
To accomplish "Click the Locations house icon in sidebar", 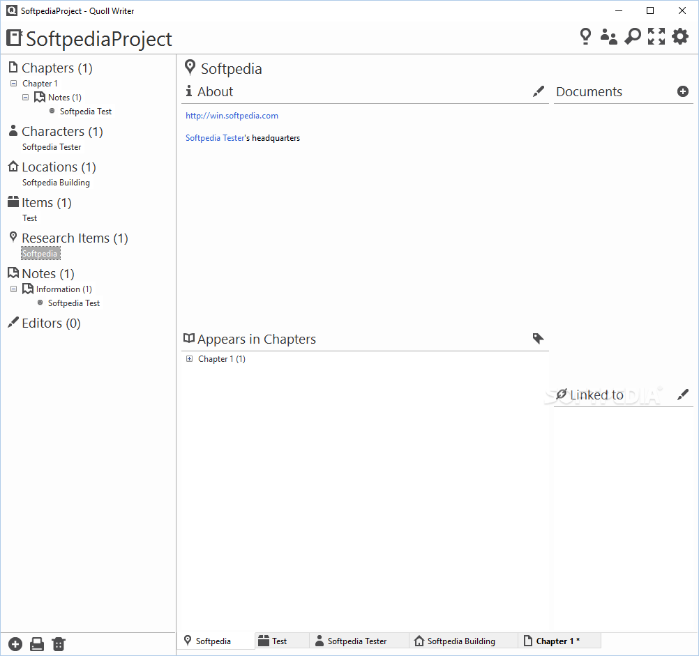I will pyautogui.click(x=13, y=166).
